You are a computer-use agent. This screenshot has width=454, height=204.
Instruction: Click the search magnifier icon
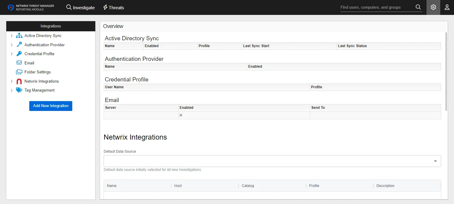tap(418, 7)
